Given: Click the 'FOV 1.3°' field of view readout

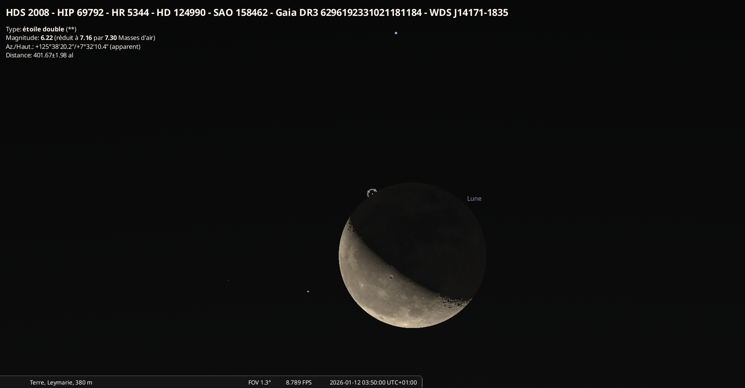Looking at the screenshot, I should coord(259,382).
